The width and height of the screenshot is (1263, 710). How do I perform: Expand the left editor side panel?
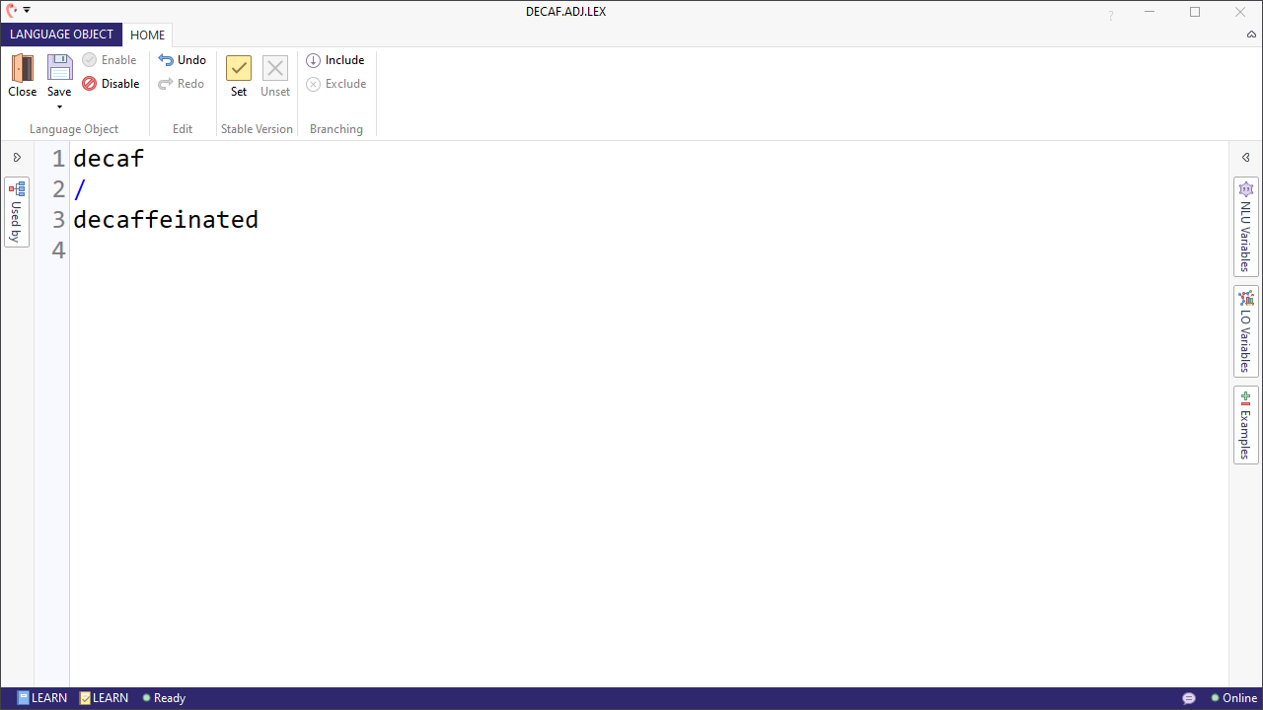point(17,157)
